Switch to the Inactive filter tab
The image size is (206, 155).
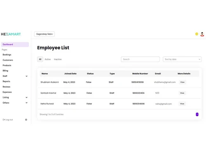pyautogui.click(x=58, y=59)
